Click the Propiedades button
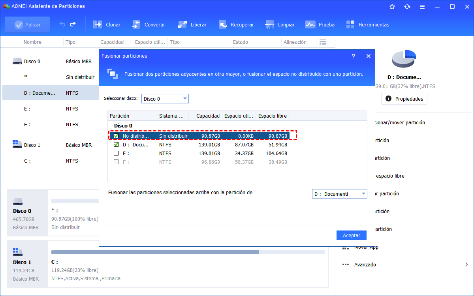The image size is (474, 296). pyautogui.click(x=404, y=99)
